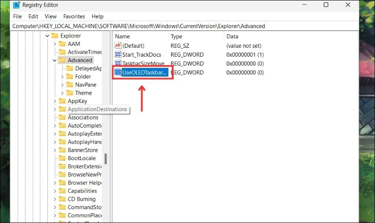This screenshot has width=375, height=223.
Task: Click the CommandStore folder icon
Action: point(62,207)
